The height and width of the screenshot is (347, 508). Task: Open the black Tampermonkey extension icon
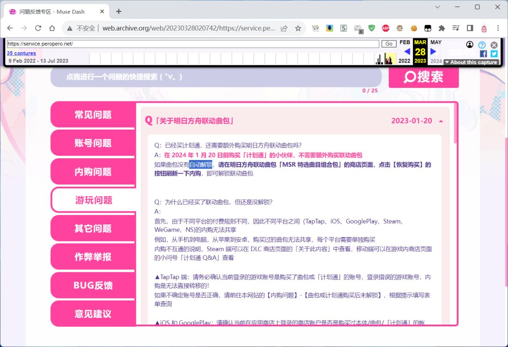tap(428, 28)
